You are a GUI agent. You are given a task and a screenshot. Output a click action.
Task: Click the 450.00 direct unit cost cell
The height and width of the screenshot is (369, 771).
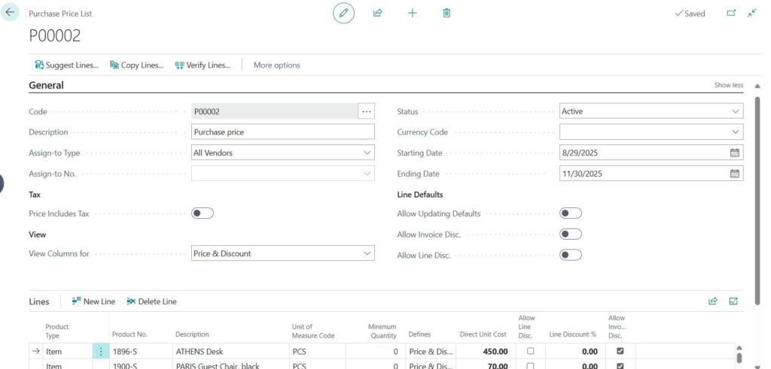(485, 351)
